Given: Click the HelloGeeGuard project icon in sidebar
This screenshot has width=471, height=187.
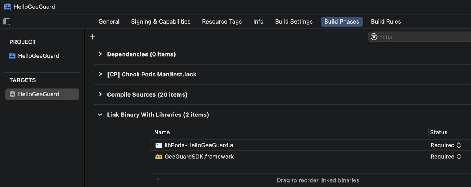Looking at the screenshot, I should 13,56.
